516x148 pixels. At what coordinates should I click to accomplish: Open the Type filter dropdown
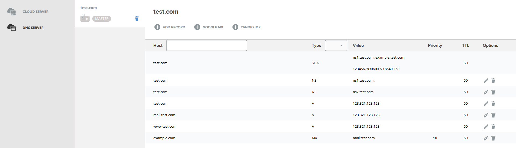tap(336, 45)
